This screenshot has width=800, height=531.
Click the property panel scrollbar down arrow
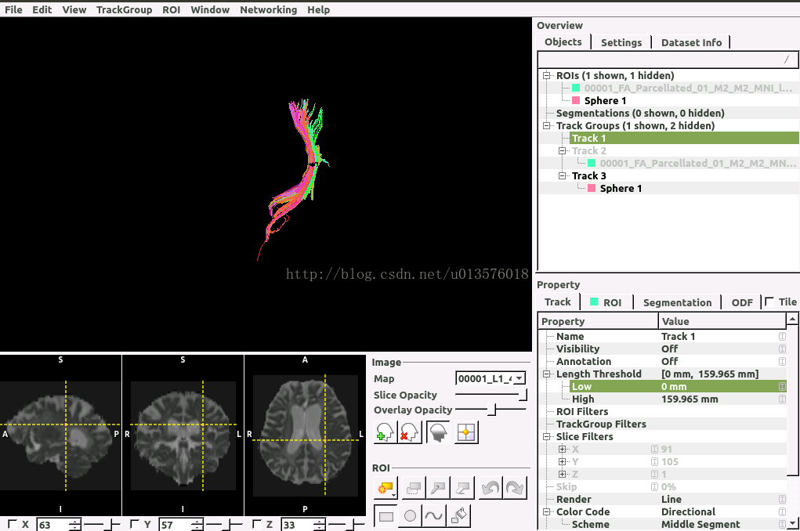[792, 523]
